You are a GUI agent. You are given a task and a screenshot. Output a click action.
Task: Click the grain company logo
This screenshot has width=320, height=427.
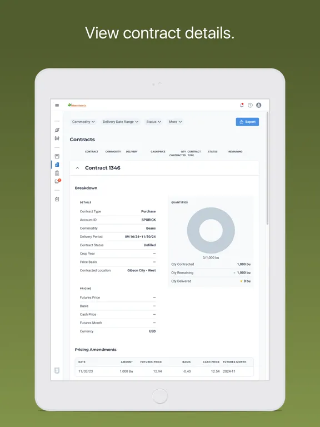(77, 105)
